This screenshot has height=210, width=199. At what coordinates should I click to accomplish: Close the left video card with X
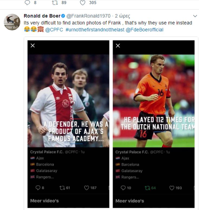tap(33, 46)
